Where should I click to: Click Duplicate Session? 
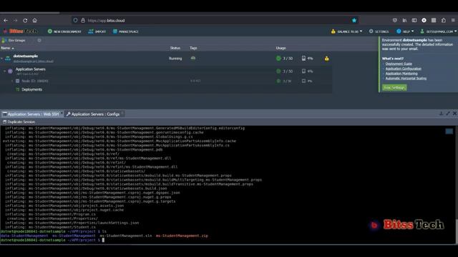pos(19,122)
